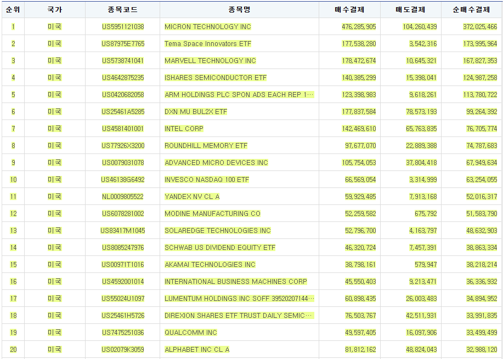Click stock code US5738741041
Image resolution: width=503 pixels, height=359 pixels.
coord(123,61)
